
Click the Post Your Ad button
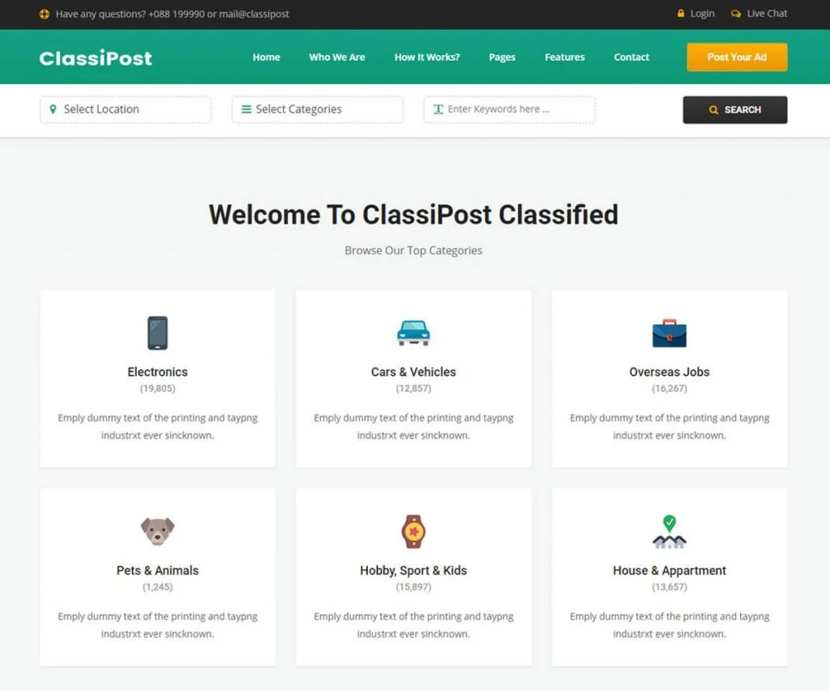point(737,58)
